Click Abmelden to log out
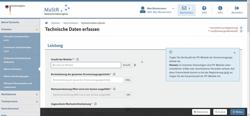This screenshot has width=250, height=116. coord(237,10)
